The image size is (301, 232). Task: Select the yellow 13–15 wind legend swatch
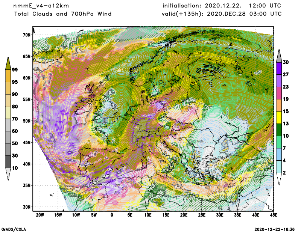[x=279, y=118]
